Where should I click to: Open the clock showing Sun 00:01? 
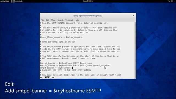(x=88, y=1)
